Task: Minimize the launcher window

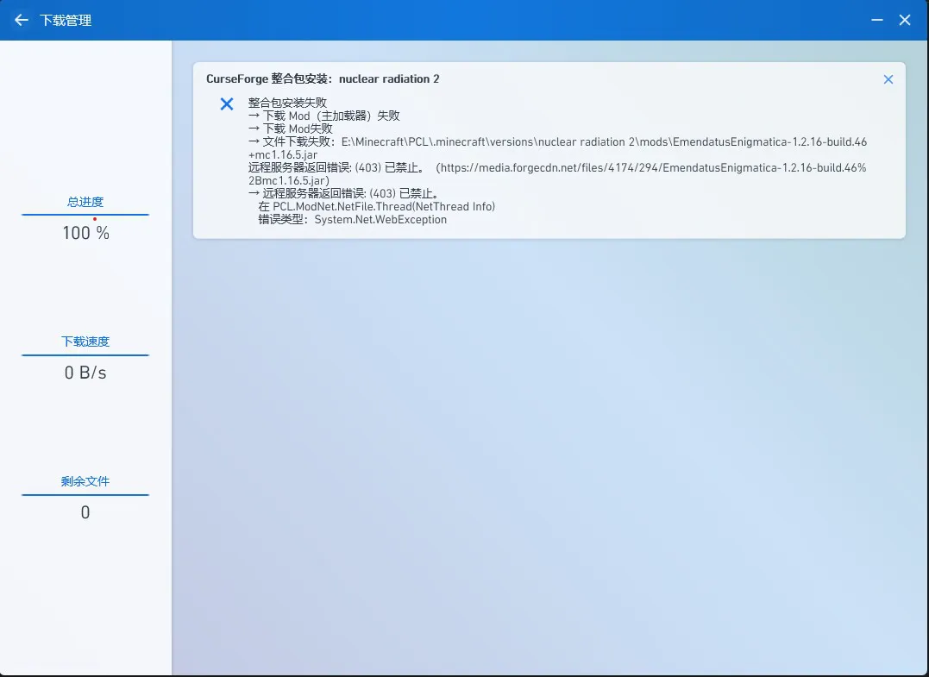Action: click(877, 20)
